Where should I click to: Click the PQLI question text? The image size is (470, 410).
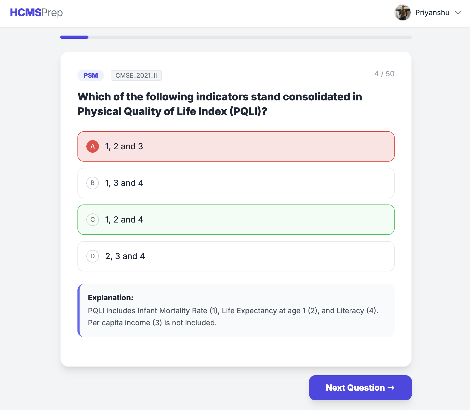click(x=220, y=104)
